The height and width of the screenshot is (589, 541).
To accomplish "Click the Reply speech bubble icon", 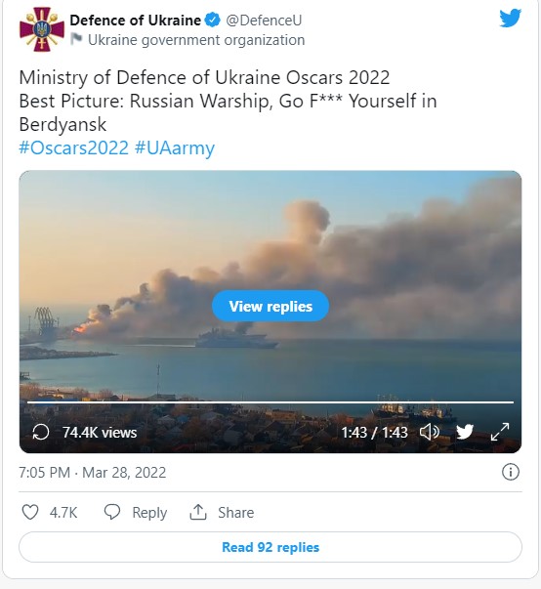I will pyautogui.click(x=112, y=512).
